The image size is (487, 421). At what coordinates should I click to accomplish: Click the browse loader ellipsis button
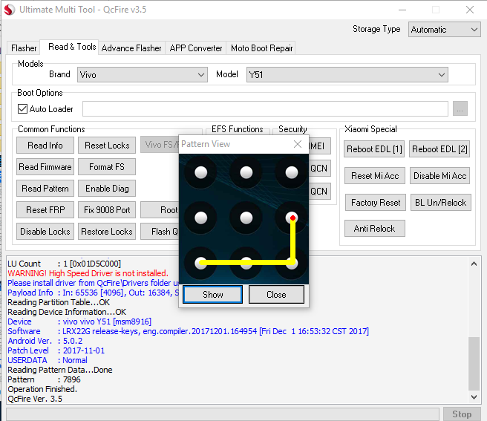point(460,108)
